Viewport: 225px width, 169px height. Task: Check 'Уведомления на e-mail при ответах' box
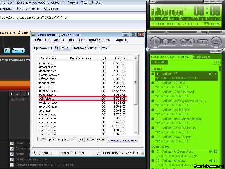pyautogui.click(x=12, y=165)
